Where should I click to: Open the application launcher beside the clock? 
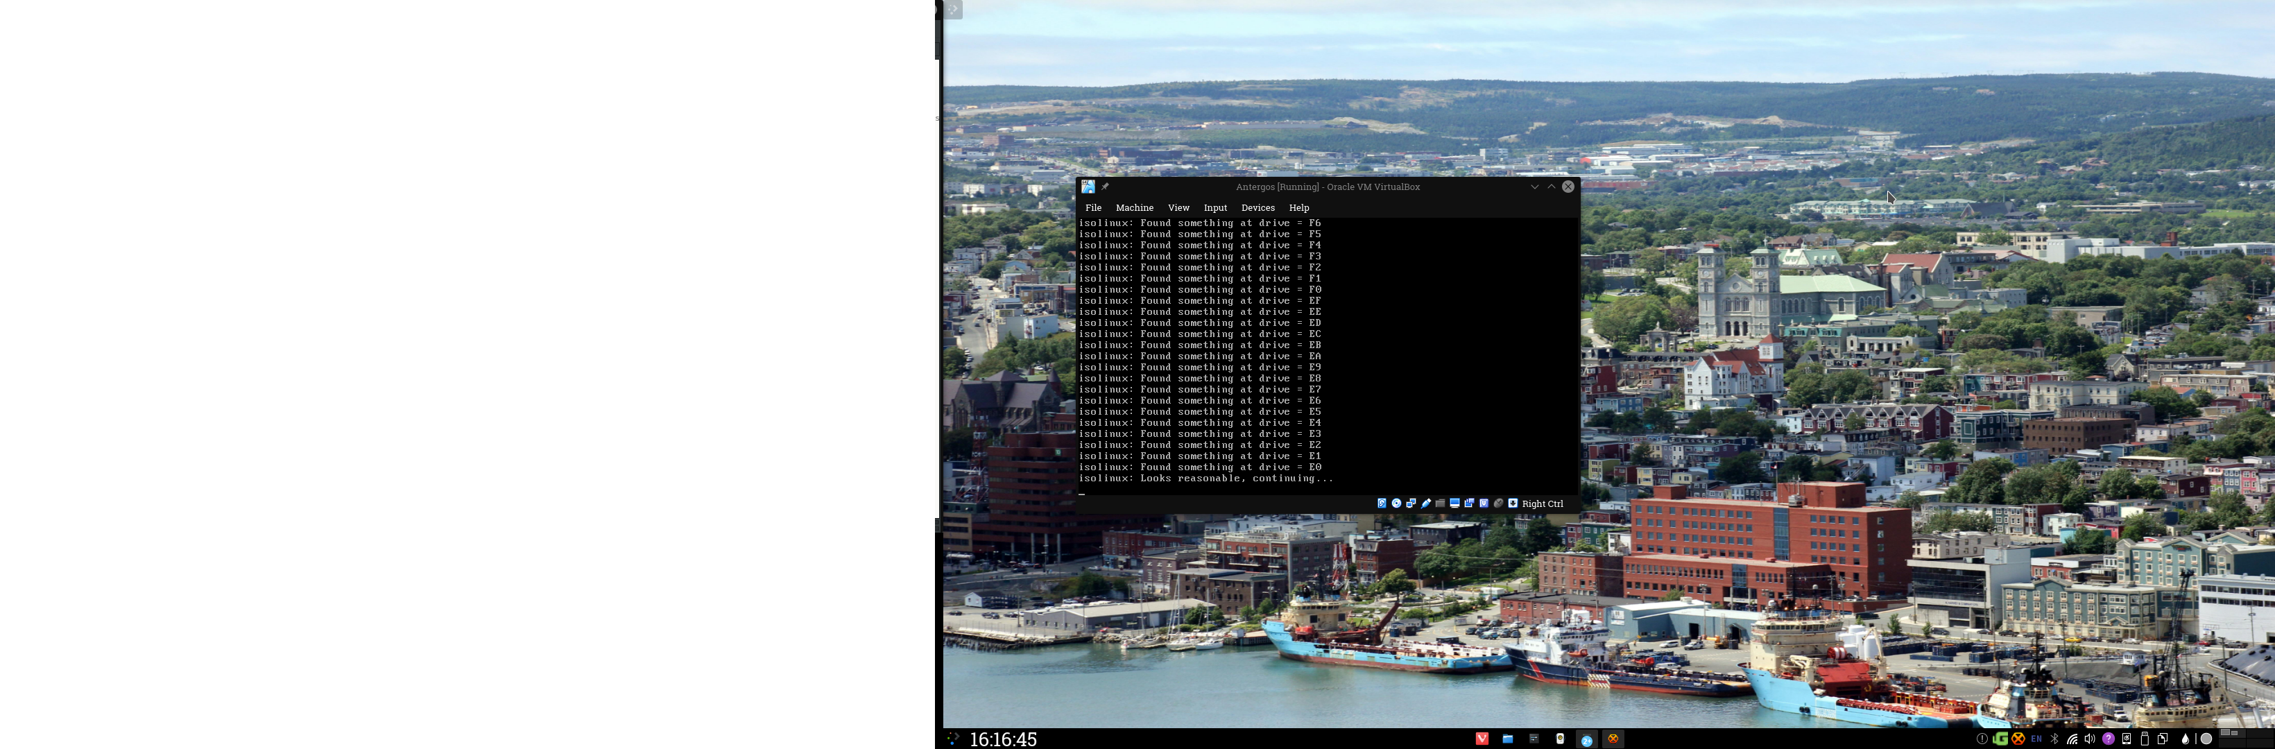click(953, 739)
